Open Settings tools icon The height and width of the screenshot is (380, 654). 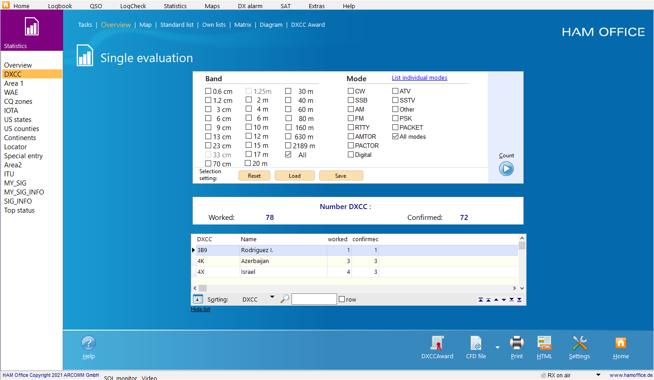[580, 343]
